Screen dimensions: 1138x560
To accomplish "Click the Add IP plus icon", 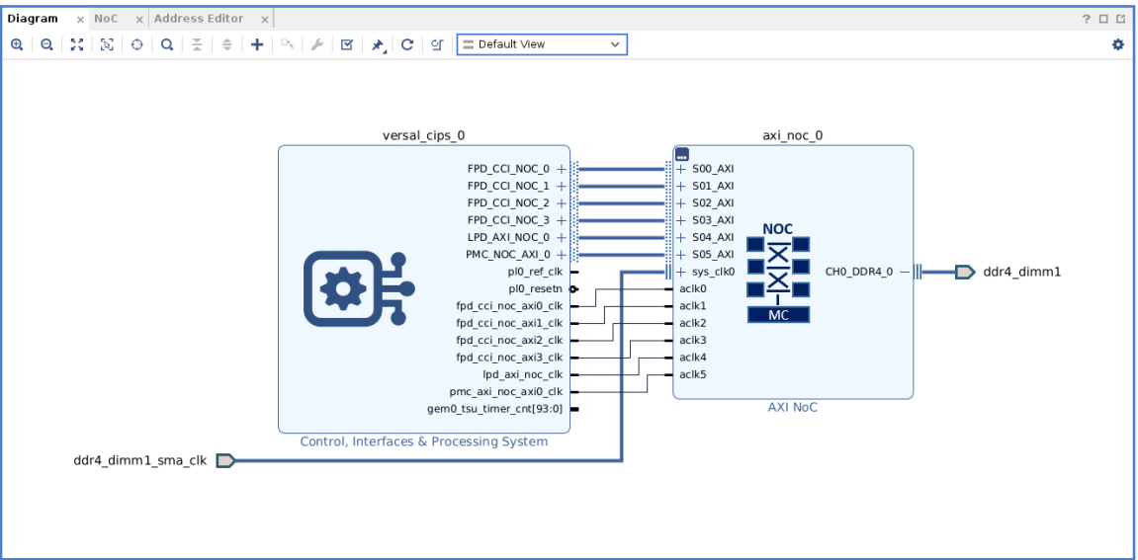I will click(256, 44).
